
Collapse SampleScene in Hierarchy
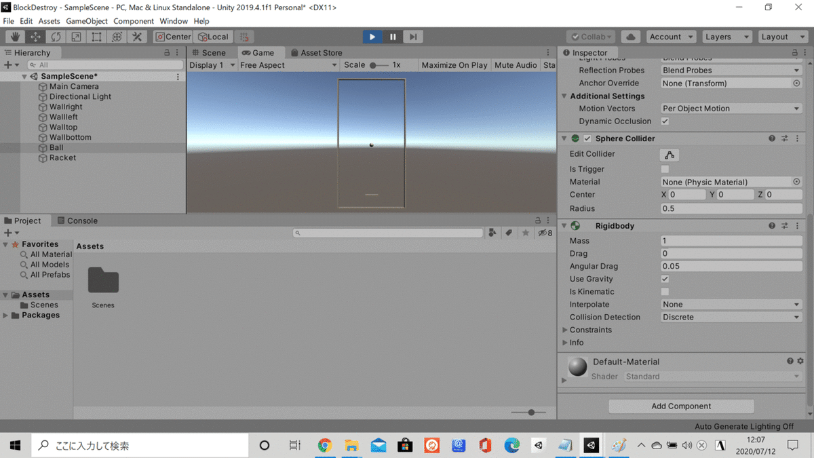pos(24,77)
